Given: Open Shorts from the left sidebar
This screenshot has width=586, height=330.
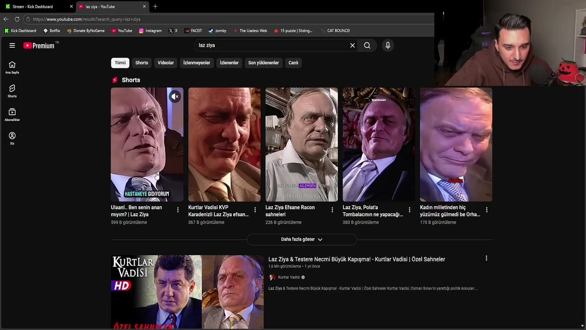Looking at the screenshot, I should pyautogui.click(x=12, y=91).
